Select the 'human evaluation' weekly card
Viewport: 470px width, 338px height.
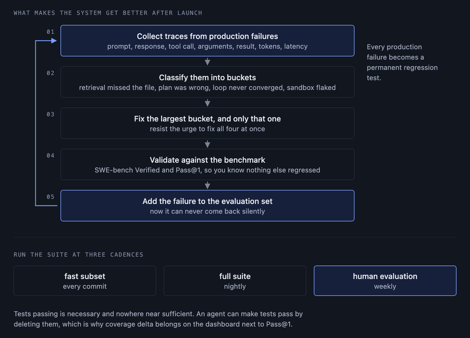point(385,281)
